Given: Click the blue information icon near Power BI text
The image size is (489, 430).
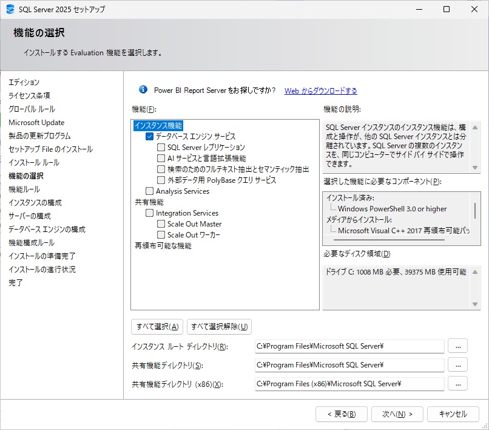Looking at the screenshot, I should [x=143, y=89].
